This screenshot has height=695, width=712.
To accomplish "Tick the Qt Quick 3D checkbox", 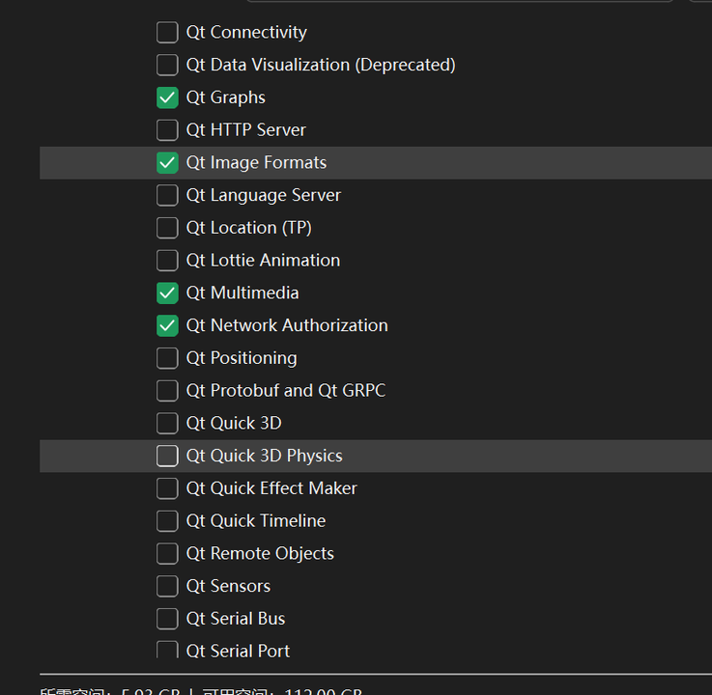I will 167,423.
